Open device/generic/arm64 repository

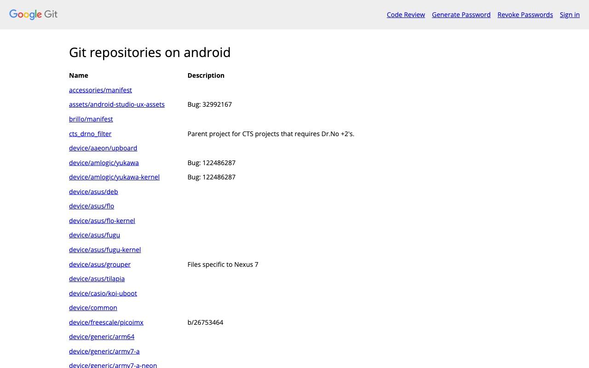(102, 337)
